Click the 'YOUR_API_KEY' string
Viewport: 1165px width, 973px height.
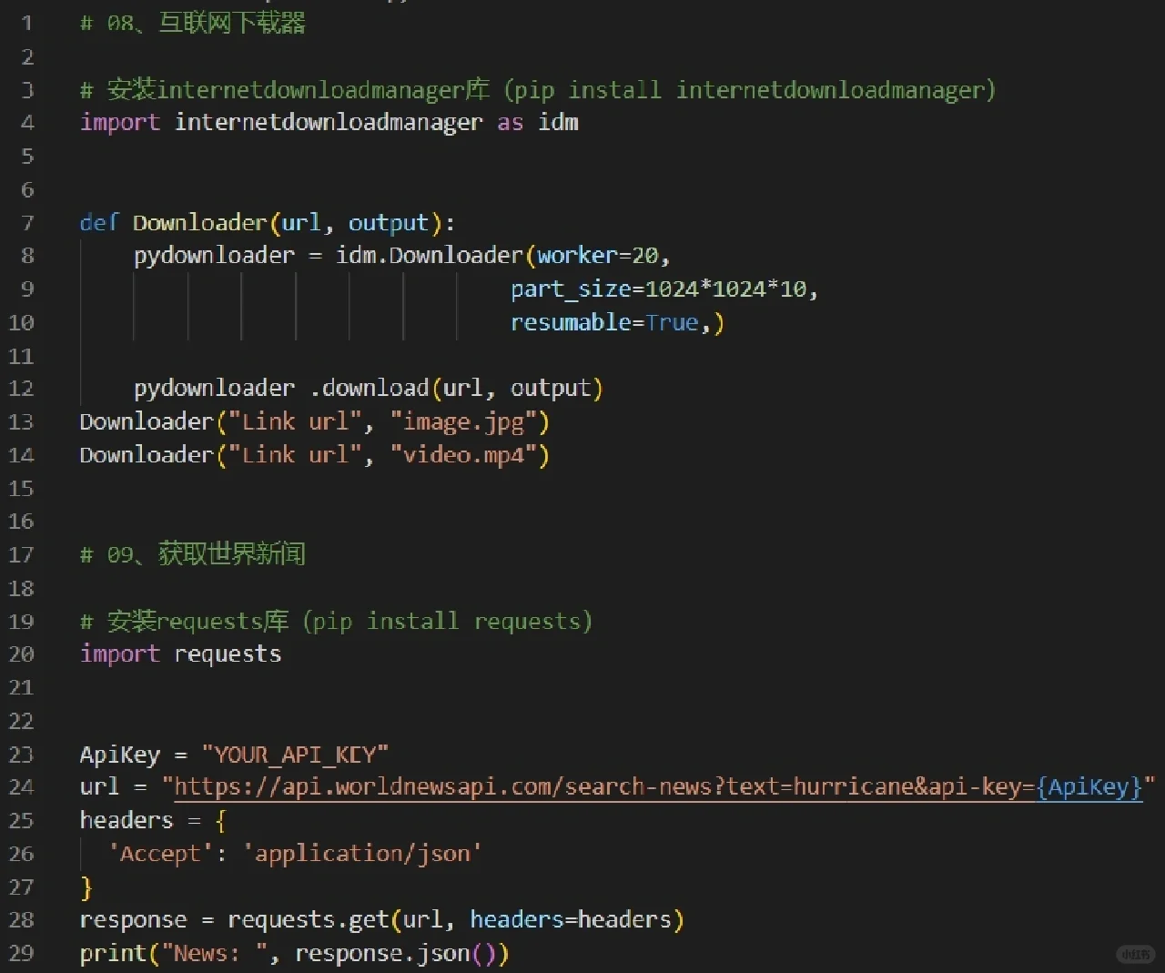tap(296, 754)
